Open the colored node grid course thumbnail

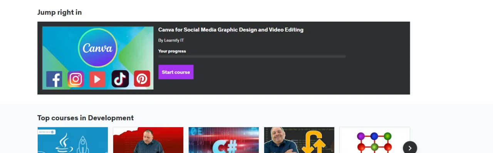click(375, 140)
